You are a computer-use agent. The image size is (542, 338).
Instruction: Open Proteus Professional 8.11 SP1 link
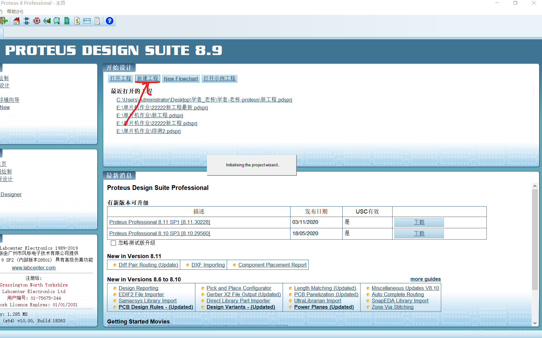(x=160, y=222)
